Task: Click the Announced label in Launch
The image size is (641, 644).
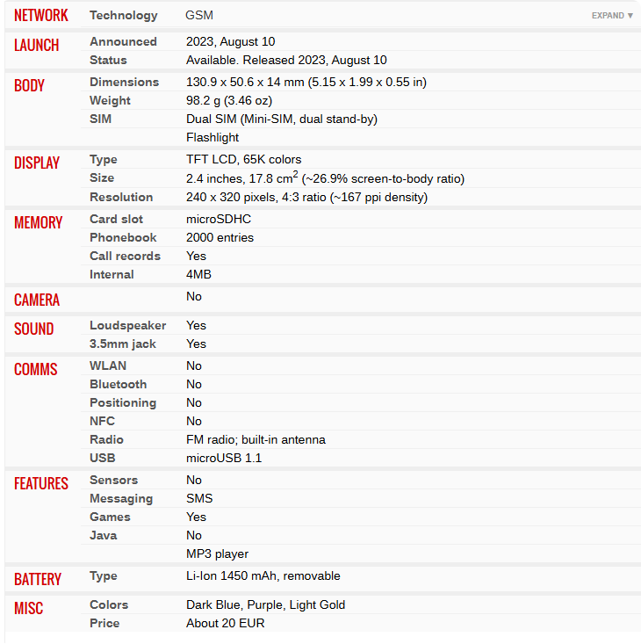Action: pos(123,41)
